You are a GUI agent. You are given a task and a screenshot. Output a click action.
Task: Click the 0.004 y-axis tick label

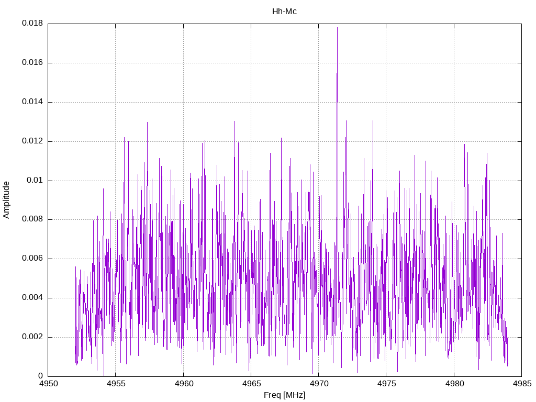[x=32, y=298]
